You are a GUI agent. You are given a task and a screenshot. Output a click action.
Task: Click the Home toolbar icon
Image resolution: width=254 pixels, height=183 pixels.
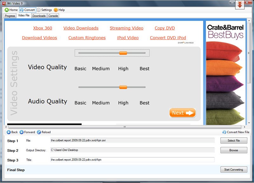[7, 10]
